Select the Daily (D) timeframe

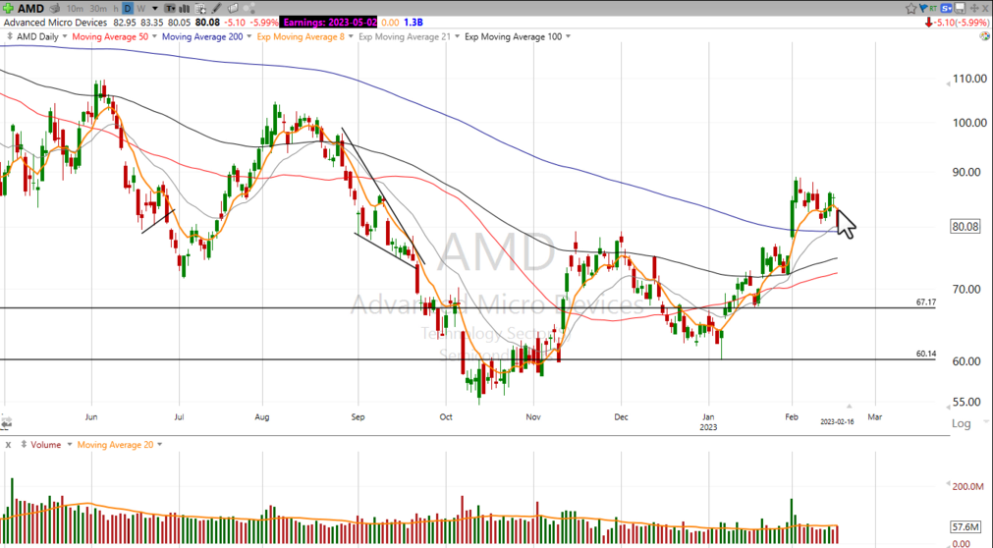(x=128, y=8)
